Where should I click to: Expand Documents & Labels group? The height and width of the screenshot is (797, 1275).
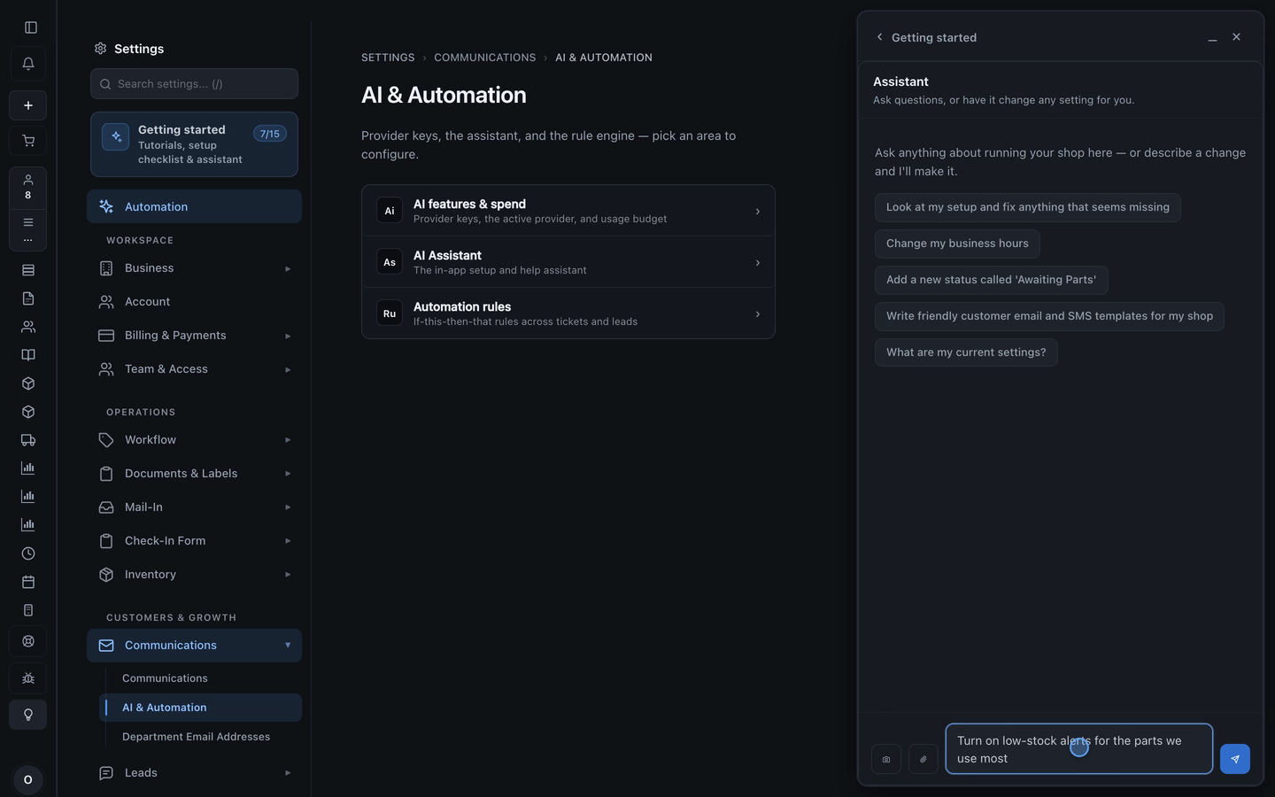tap(194, 474)
